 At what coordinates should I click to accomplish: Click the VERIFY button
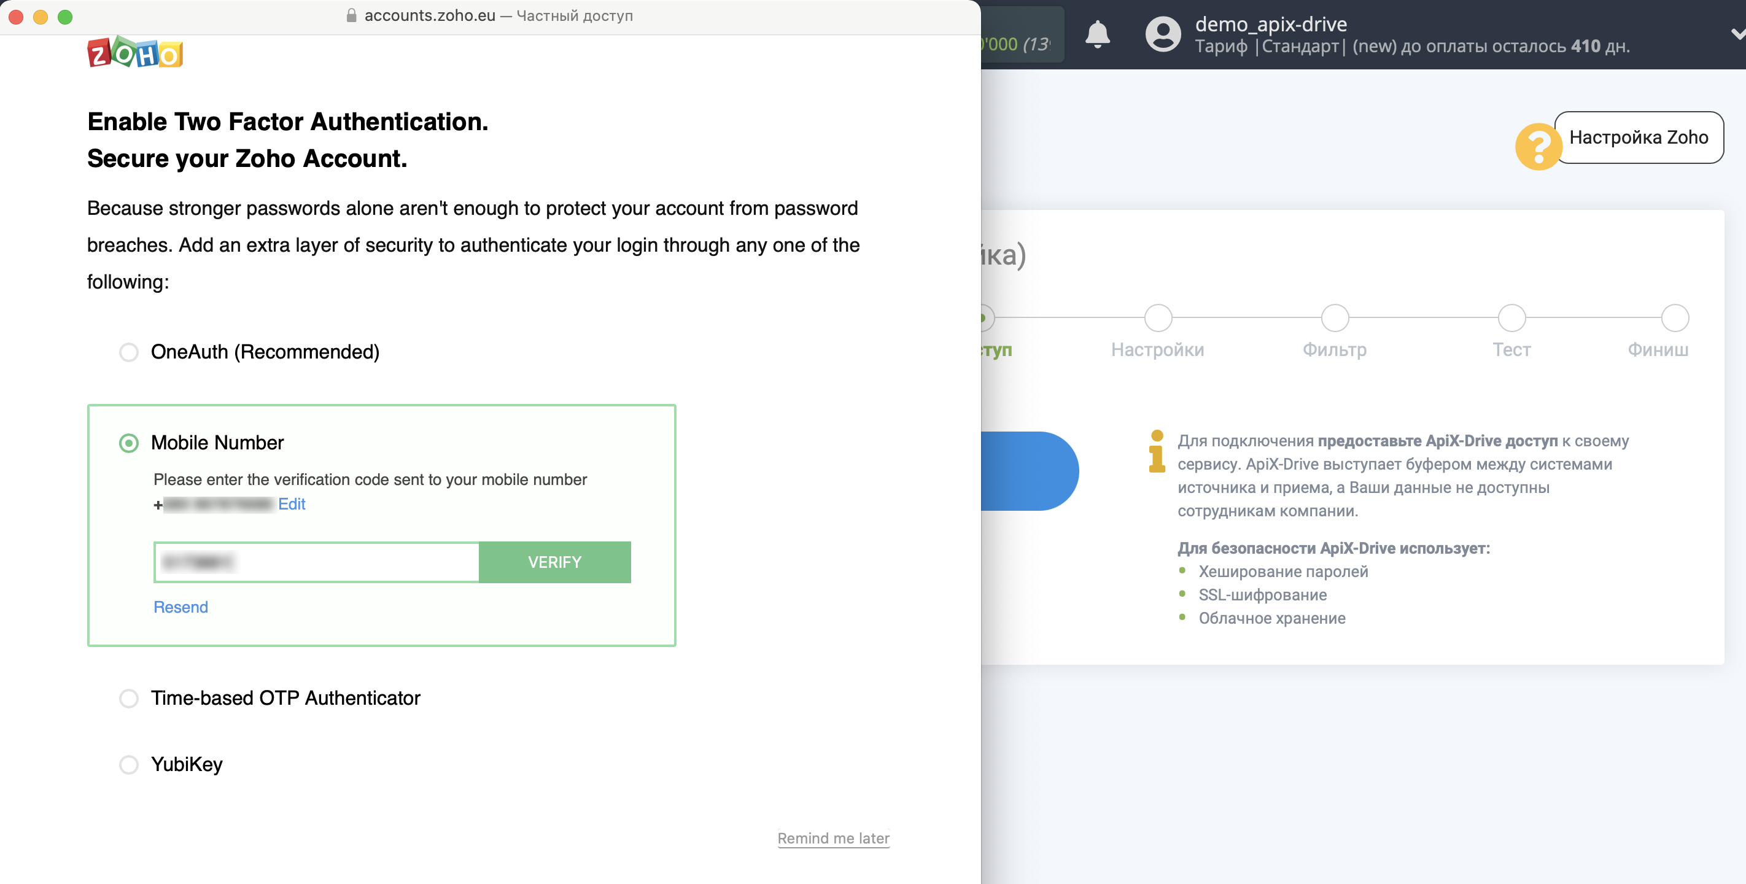554,562
